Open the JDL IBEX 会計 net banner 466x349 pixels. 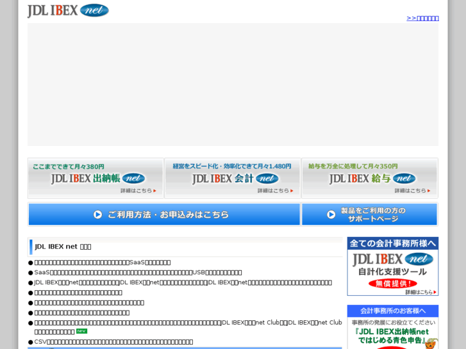233,178
